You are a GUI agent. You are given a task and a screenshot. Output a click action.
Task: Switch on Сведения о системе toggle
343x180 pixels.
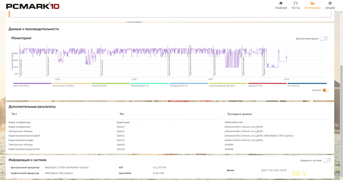pyautogui.click(x=327, y=160)
